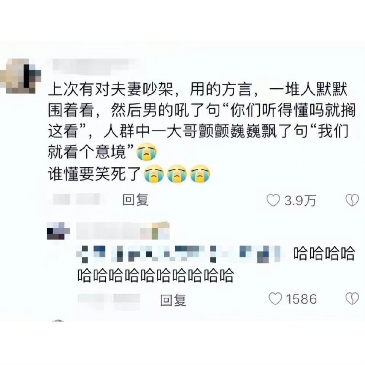Screen dimensions: 365x365
Task: Select the 哈哈哈哈哈哈 reply text line
Action: tap(156, 276)
